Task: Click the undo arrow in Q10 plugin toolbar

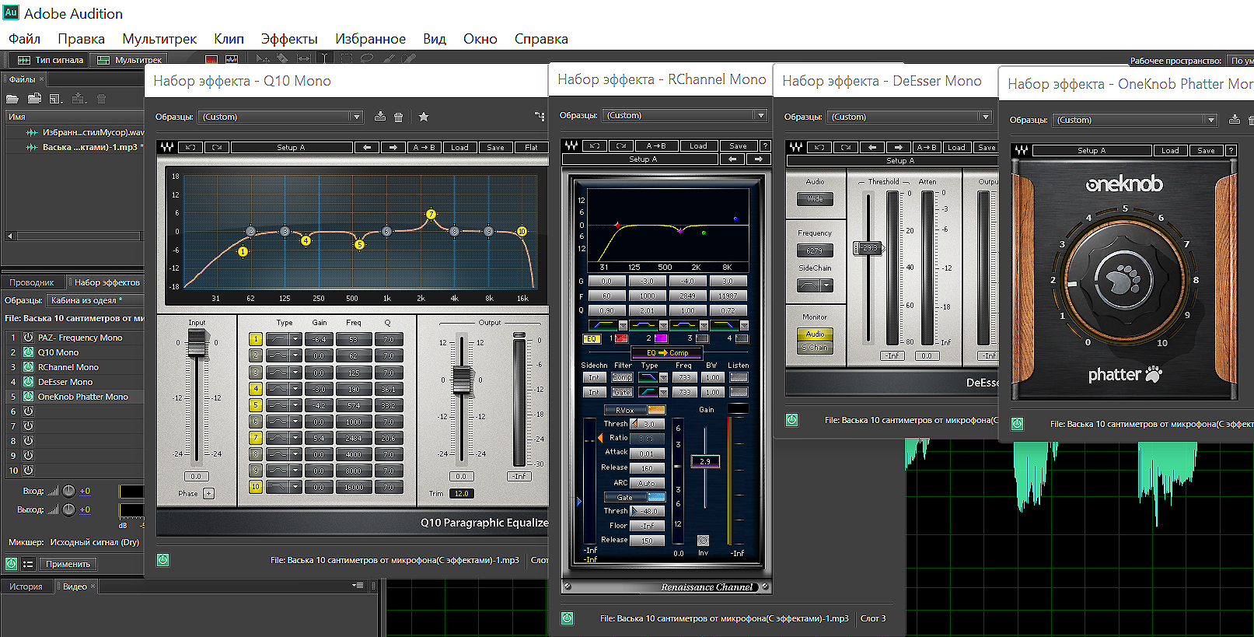Action: point(190,147)
